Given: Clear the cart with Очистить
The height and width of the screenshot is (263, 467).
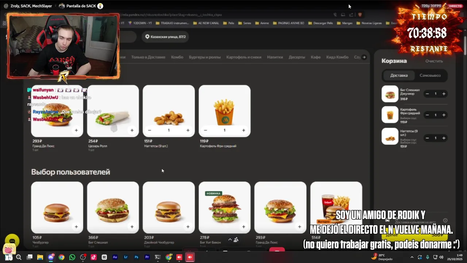Looking at the screenshot, I should coord(434,61).
